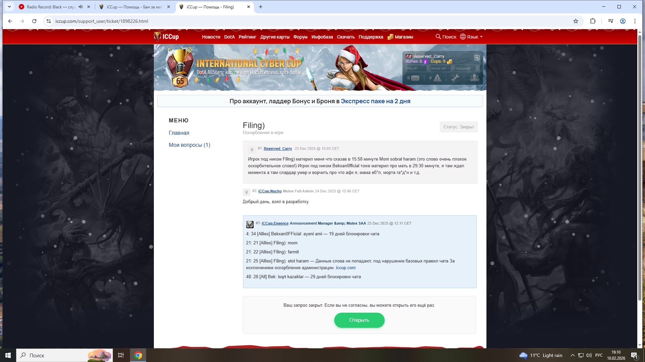Image resolution: width=645 pixels, height=362 pixels.
Task: Toggle the Pro off switch
Action: pos(418,68)
